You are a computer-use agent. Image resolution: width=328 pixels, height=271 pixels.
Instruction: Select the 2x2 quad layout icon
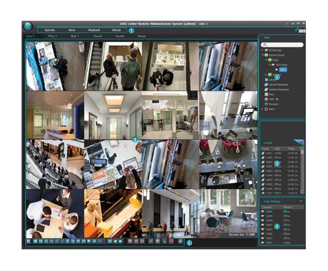pos(41,241)
